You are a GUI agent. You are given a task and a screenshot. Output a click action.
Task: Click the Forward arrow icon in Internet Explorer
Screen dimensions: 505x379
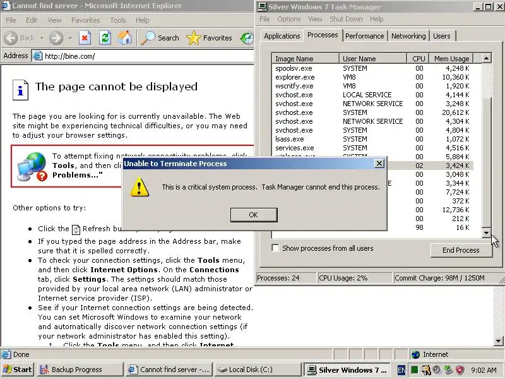(56, 38)
